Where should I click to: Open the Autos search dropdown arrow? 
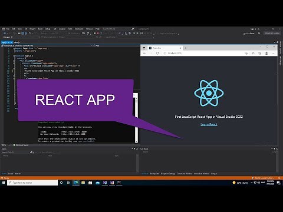[33, 152]
